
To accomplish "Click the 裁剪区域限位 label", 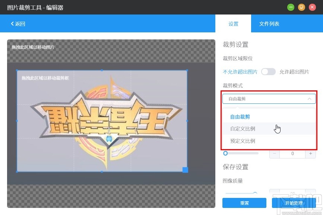I will tap(238, 58).
